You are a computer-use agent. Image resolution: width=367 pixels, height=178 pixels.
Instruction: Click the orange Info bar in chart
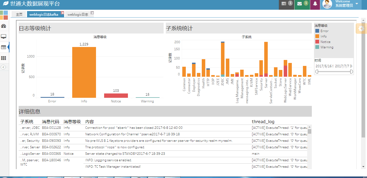click(x=84, y=72)
